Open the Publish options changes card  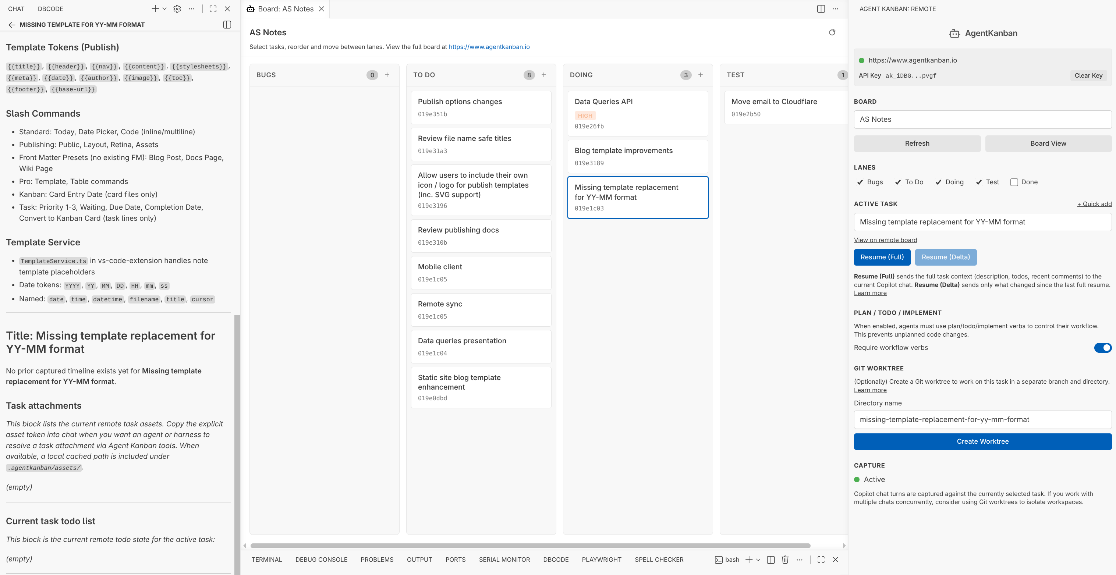click(481, 107)
